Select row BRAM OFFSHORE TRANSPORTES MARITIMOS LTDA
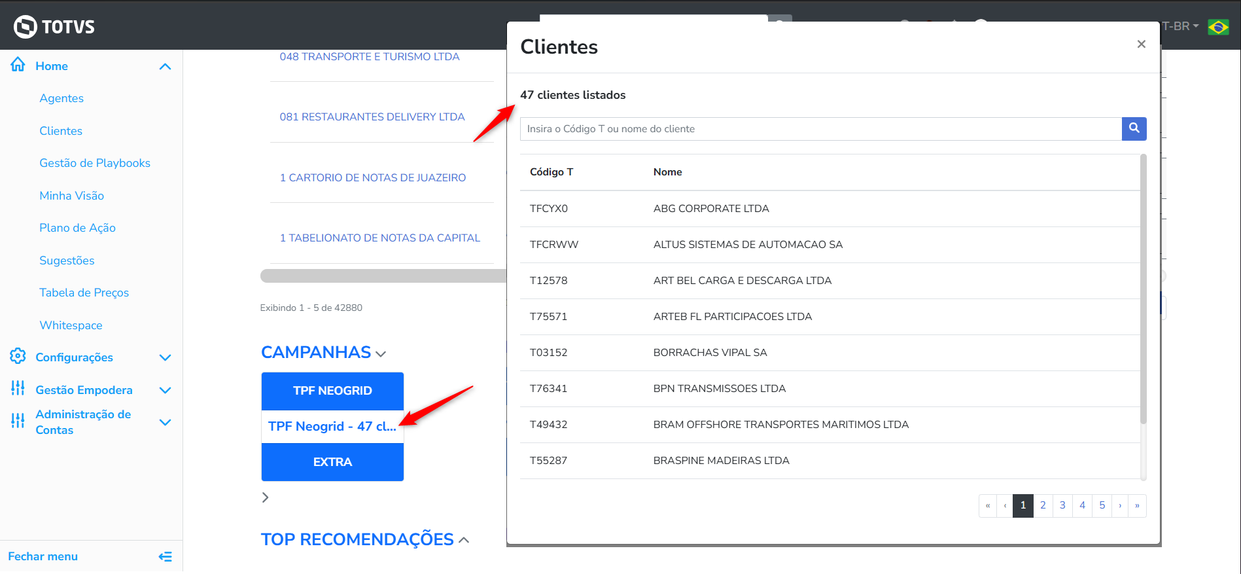Viewport: 1241px width, 574px height. (x=830, y=425)
